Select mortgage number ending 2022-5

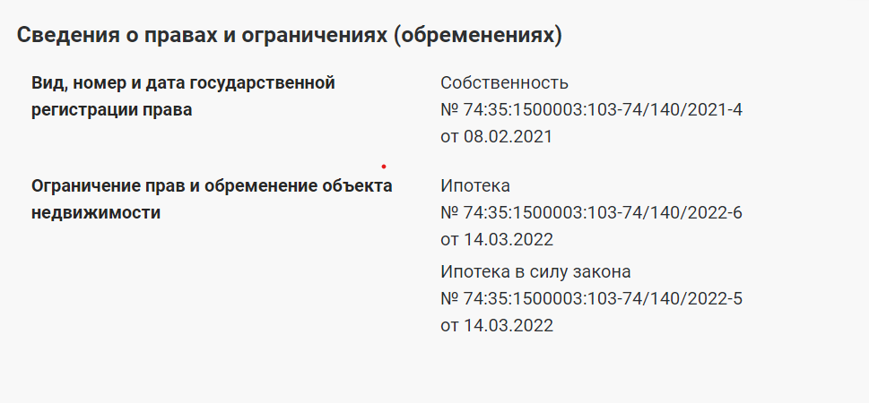[591, 299]
